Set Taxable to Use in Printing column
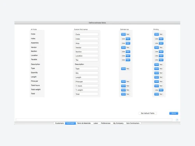 tap(156, 60)
